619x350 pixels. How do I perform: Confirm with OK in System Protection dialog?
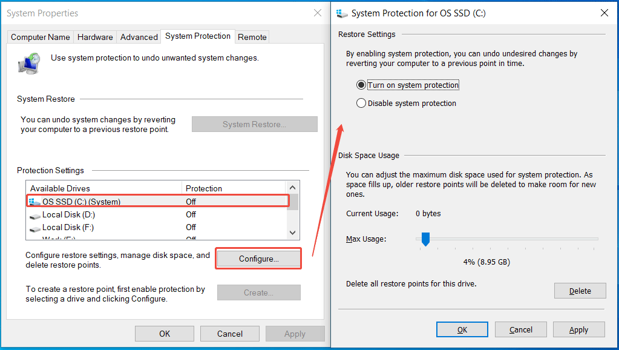(462, 329)
